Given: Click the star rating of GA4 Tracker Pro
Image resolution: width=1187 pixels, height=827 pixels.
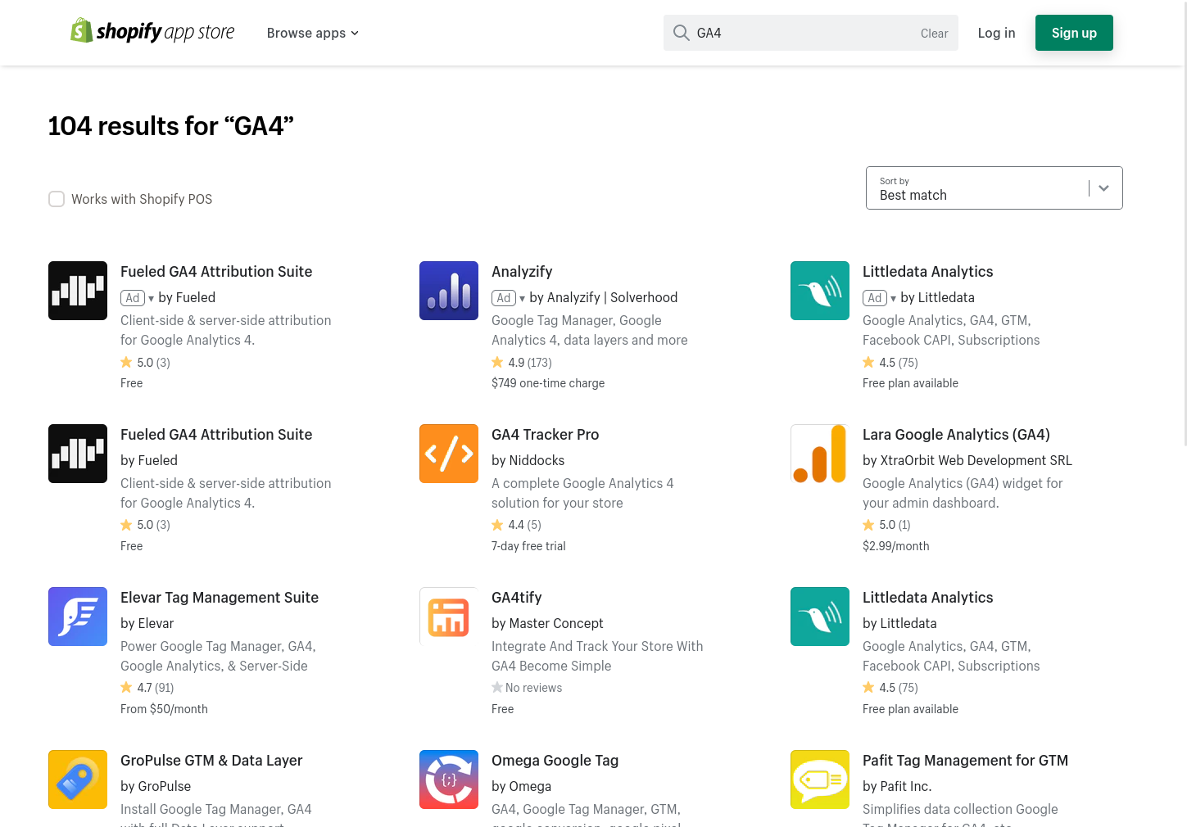Looking at the screenshot, I should pos(516,525).
